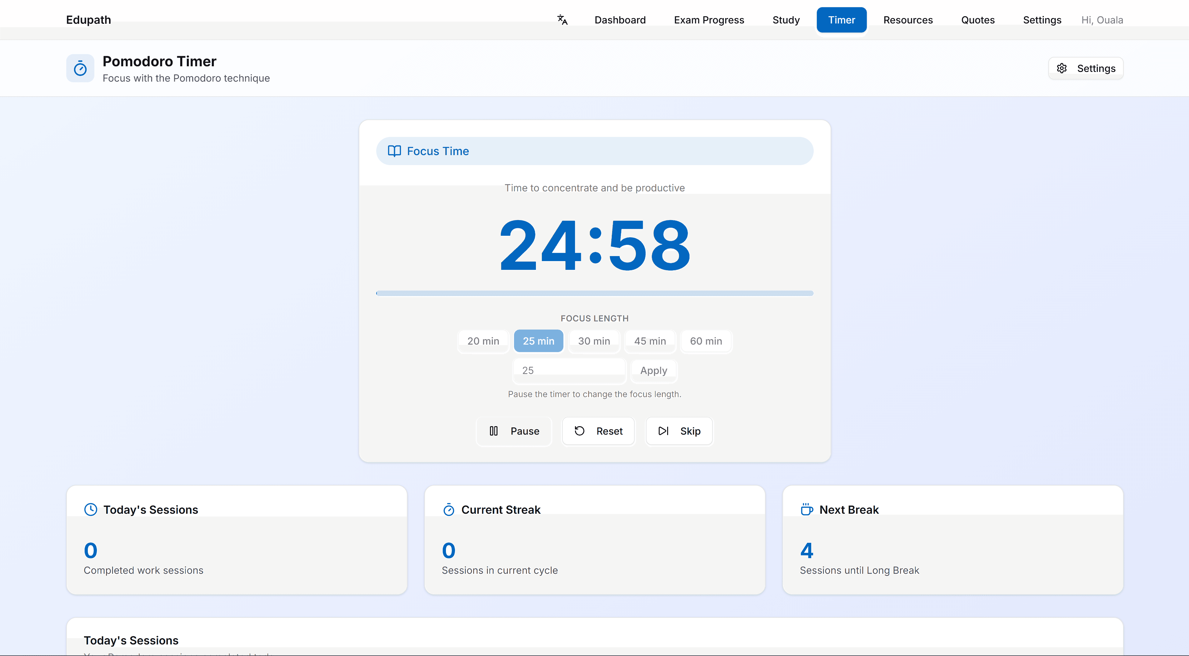The height and width of the screenshot is (656, 1189).
Task: Switch to the Dashboard tab
Action: 620,20
